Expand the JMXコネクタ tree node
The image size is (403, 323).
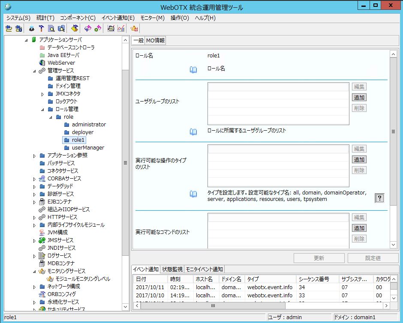tap(42, 94)
